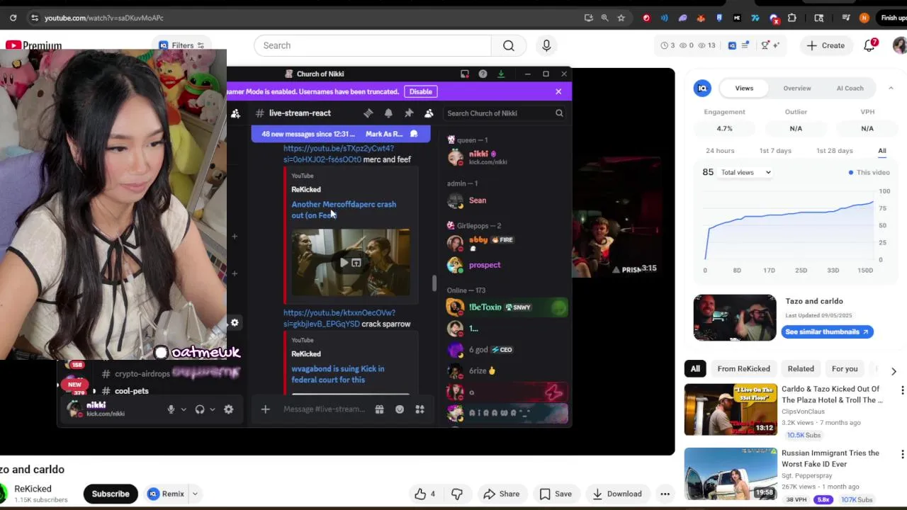Open cool-pets channel
The height and width of the screenshot is (510, 907).
(131, 391)
